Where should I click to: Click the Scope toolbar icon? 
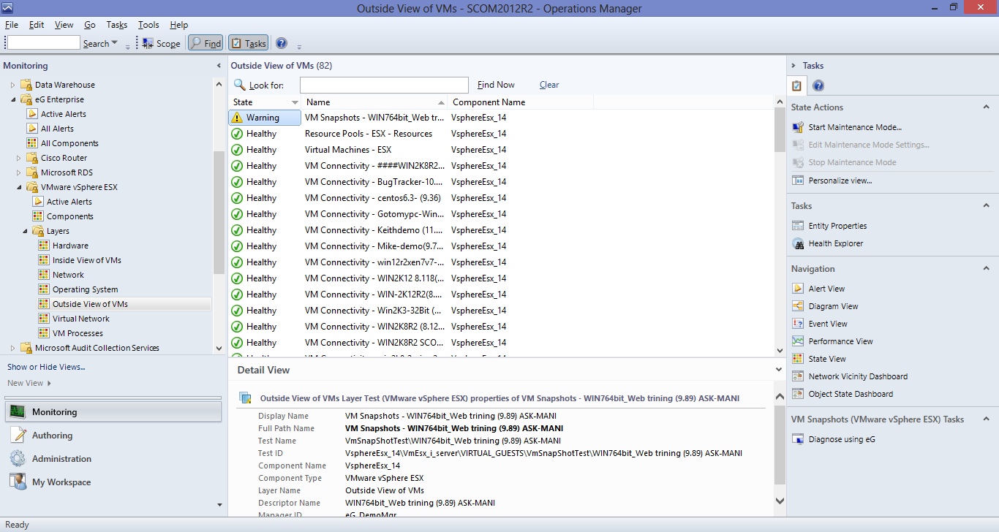[148, 43]
